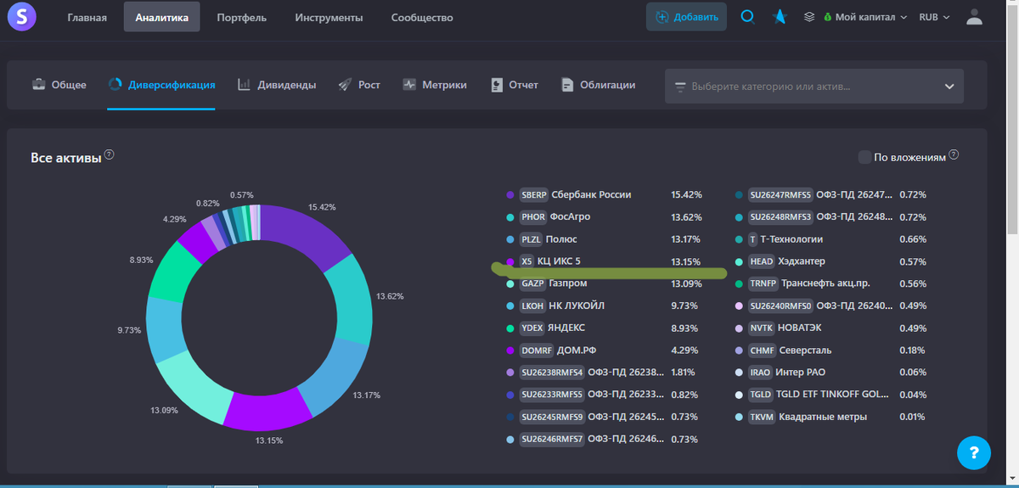The height and width of the screenshot is (488, 1019).
Task: Click the Сбербанк России color dot in legend
Action: coord(509,194)
